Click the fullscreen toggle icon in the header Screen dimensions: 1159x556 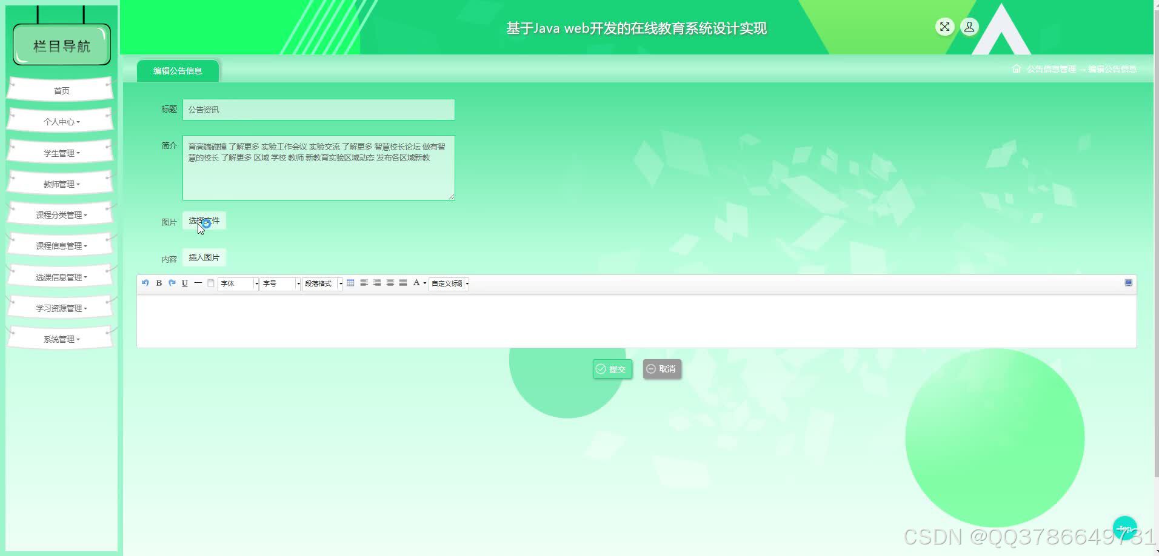point(945,27)
